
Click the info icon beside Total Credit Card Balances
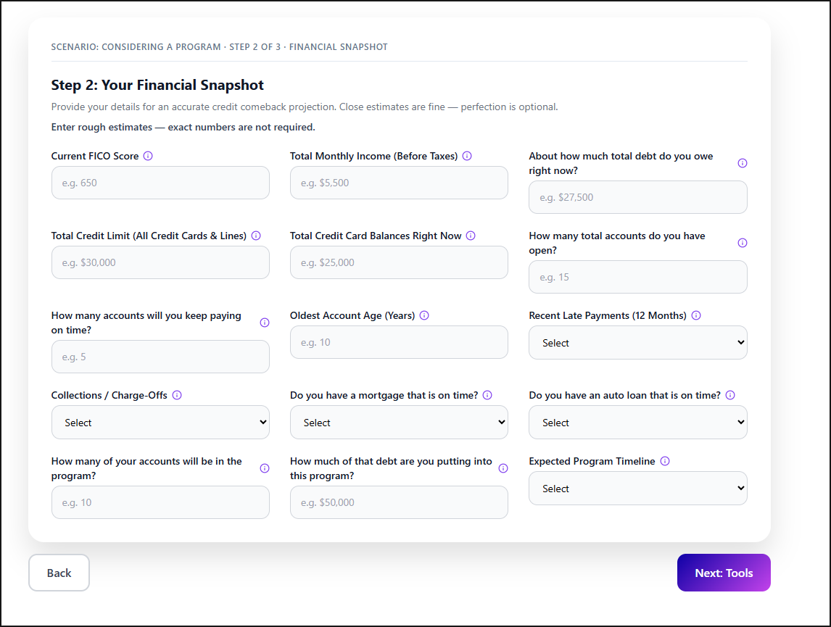click(471, 235)
